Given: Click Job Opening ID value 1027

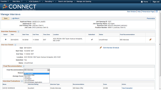Looking at the screenshot, I should click(109, 22).
